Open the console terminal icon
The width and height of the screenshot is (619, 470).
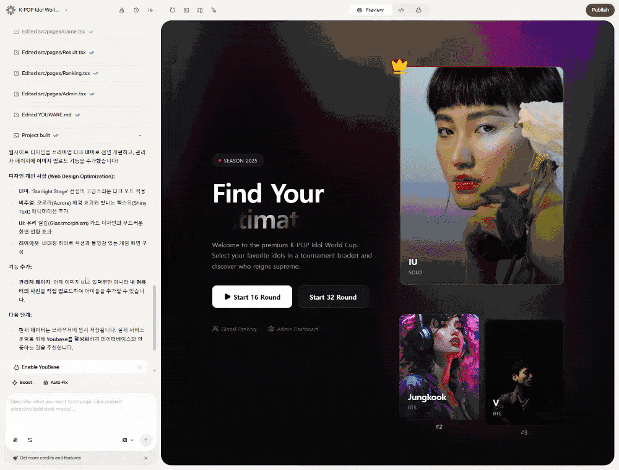(x=186, y=10)
